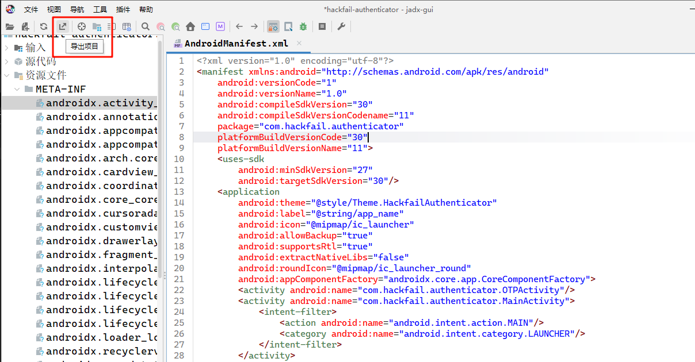Select androidx.annotation item in tree
Image resolution: width=695 pixels, height=362 pixels.
coord(101,117)
